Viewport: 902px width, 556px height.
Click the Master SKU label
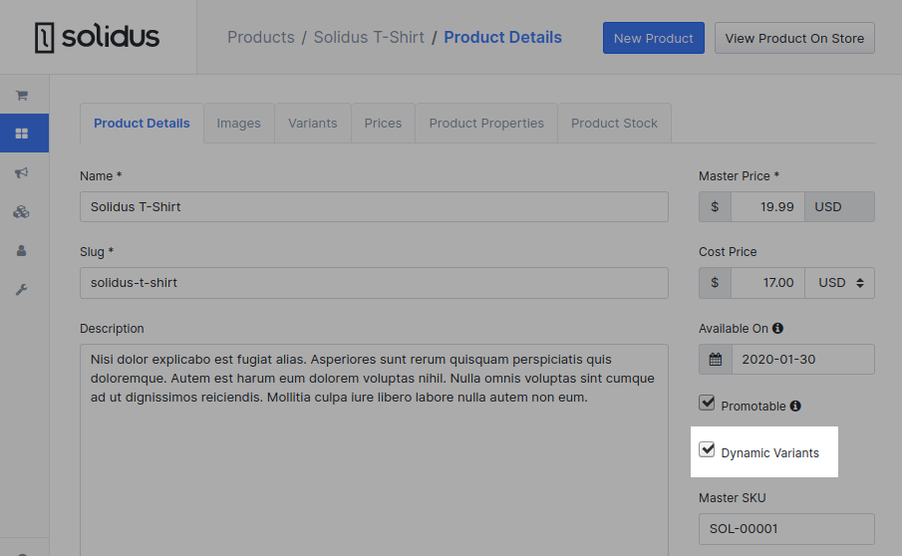733,498
